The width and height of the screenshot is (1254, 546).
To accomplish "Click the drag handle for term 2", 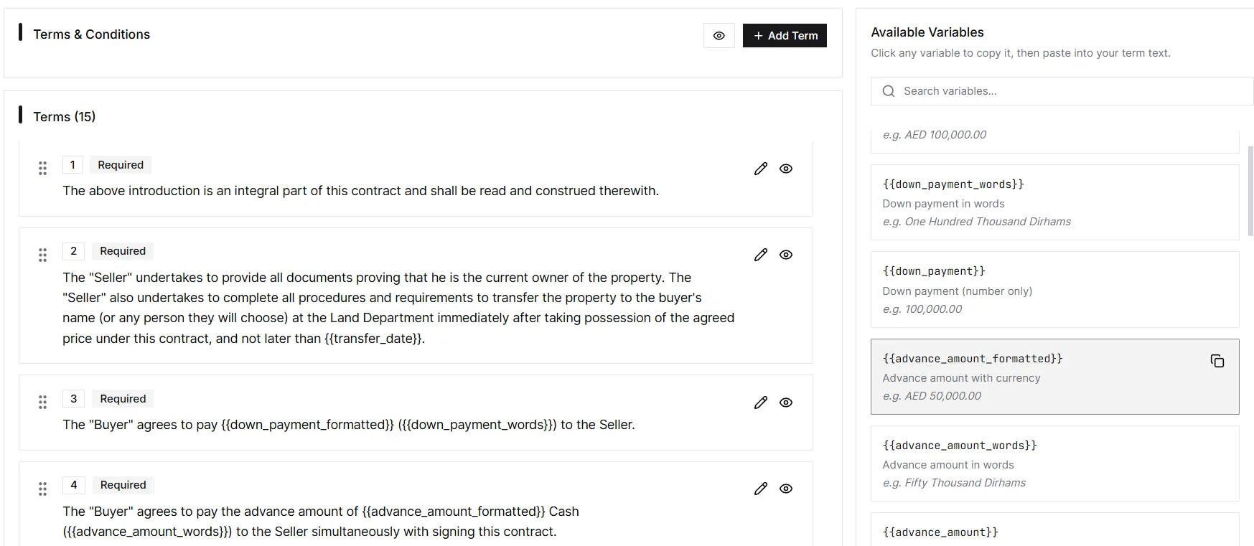I will click(x=42, y=255).
